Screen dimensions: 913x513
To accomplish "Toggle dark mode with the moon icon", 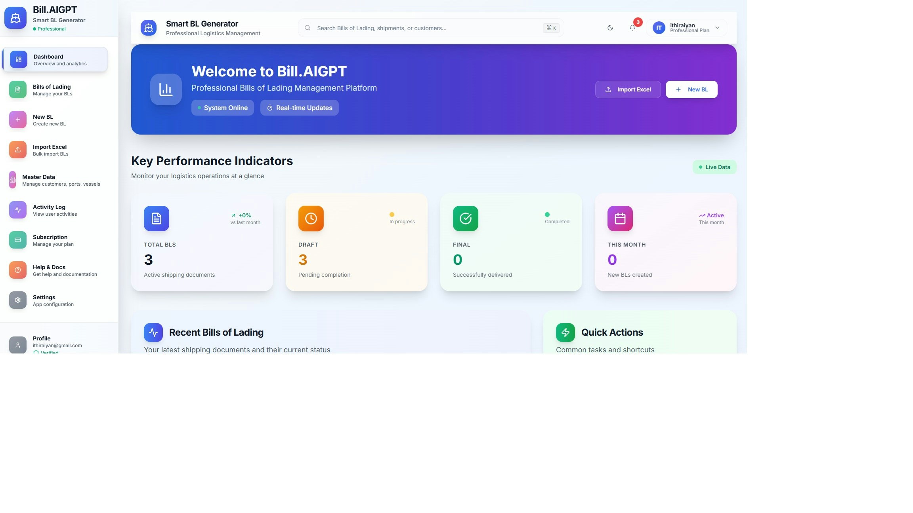I will click(610, 28).
